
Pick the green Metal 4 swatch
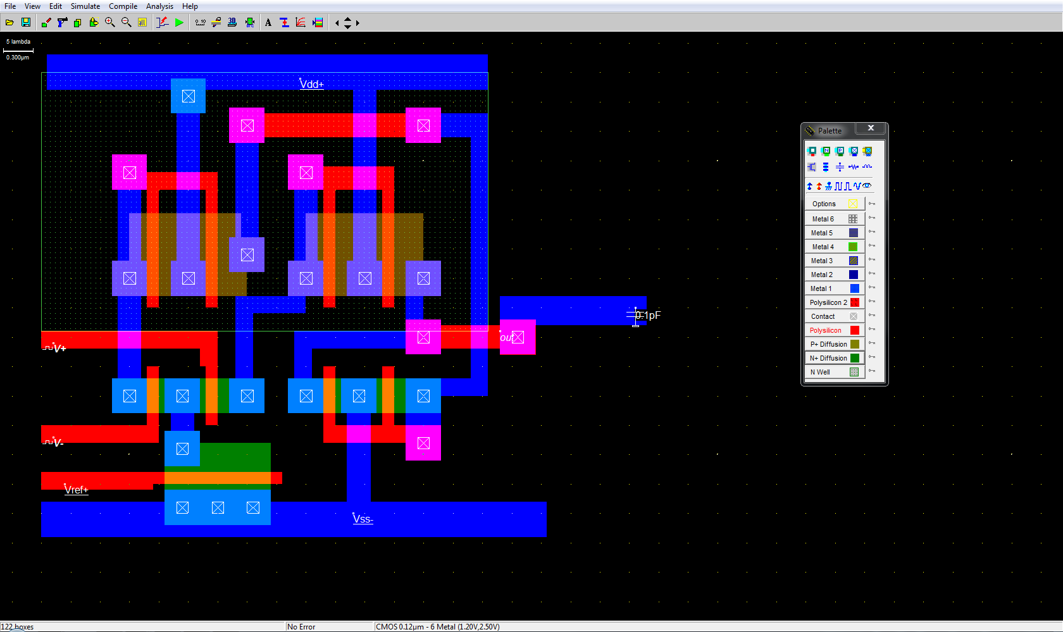pyautogui.click(x=854, y=247)
